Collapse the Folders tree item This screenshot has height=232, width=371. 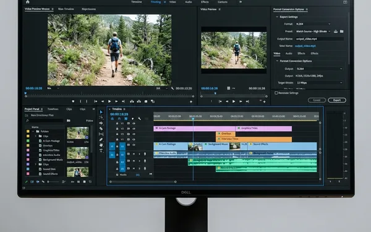(33, 131)
